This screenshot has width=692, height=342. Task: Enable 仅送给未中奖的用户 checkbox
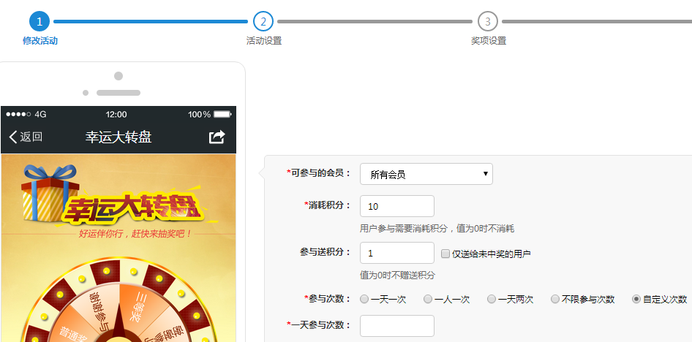[x=445, y=254]
